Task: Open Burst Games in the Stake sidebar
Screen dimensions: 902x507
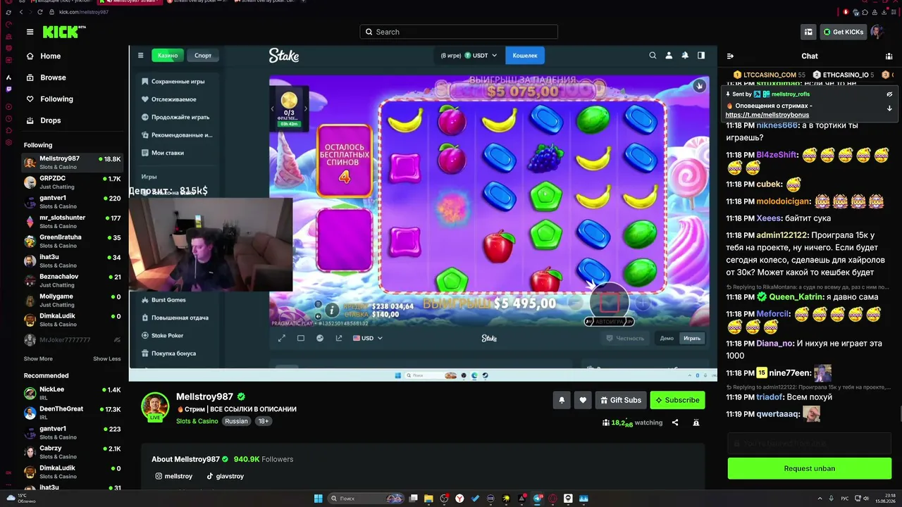Action: point(163,300)
